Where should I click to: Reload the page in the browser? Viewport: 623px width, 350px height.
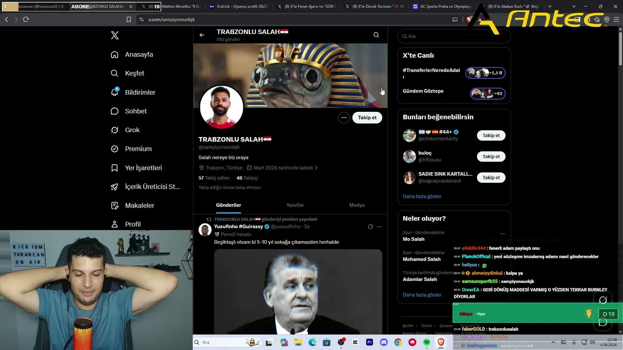pyautogui.click(x=26, y=19)
